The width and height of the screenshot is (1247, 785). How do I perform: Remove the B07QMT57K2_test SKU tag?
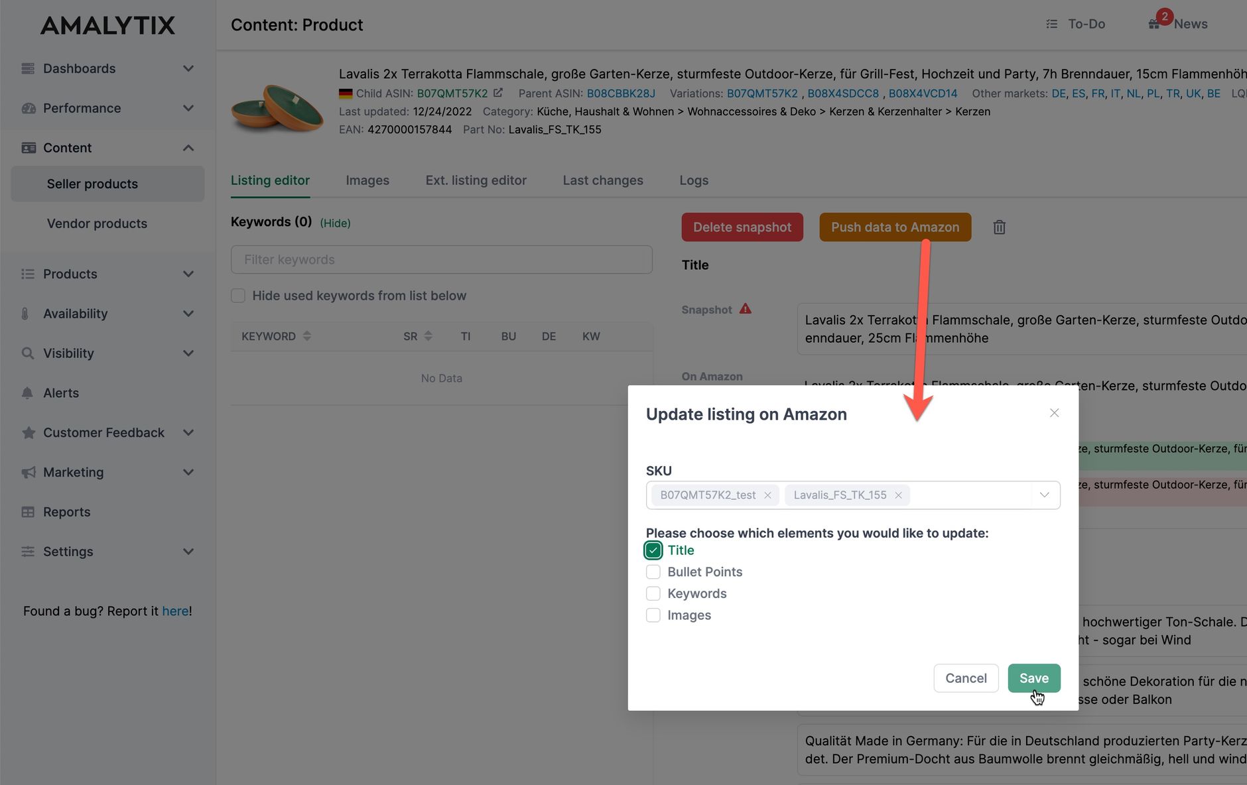(767, 495)
